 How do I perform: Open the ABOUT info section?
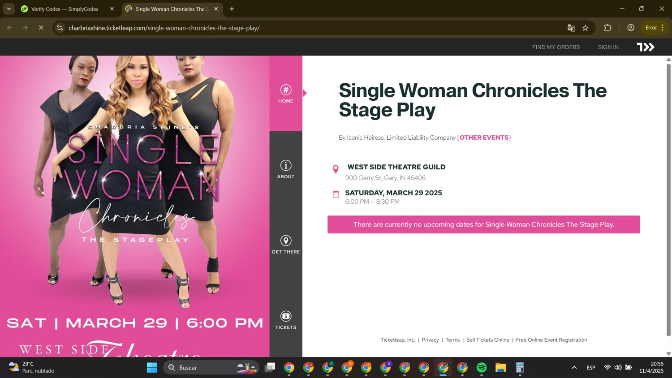click(x=286, y=169)
